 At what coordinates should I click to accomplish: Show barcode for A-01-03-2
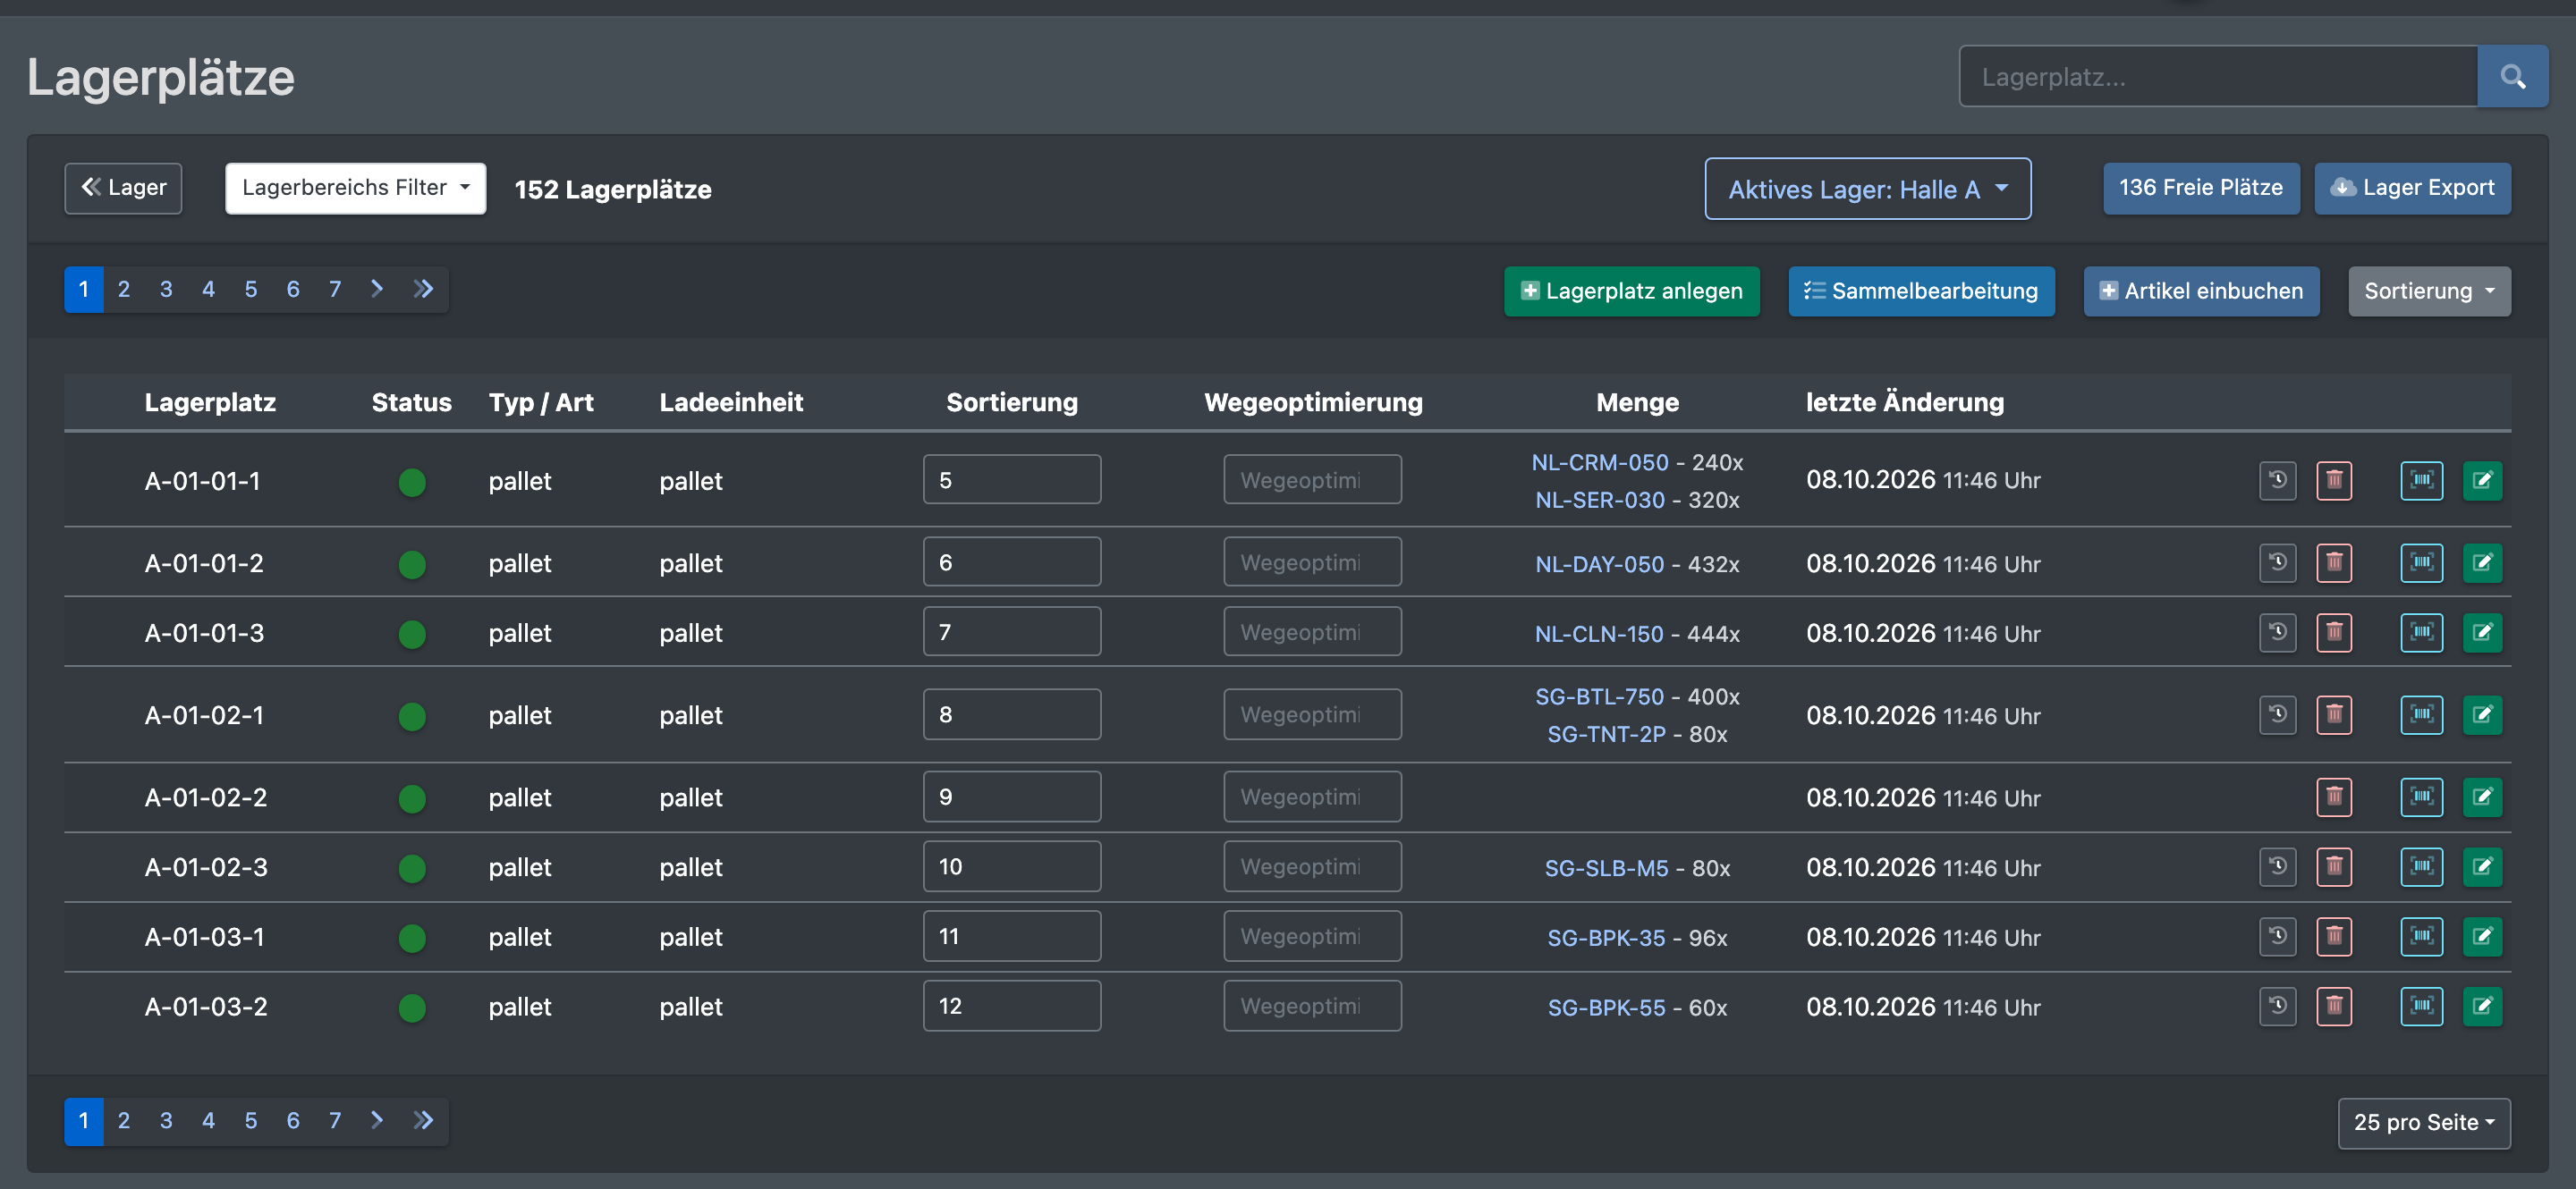click(x=2421, y=1006)
